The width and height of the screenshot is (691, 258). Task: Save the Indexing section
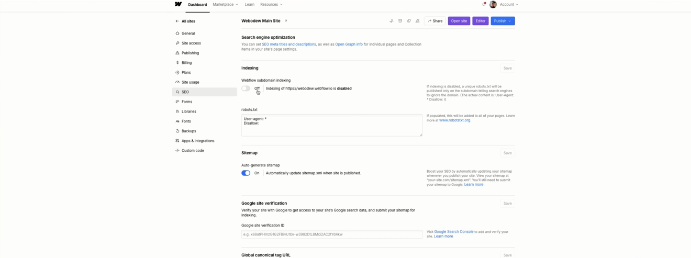pos(508,68)
